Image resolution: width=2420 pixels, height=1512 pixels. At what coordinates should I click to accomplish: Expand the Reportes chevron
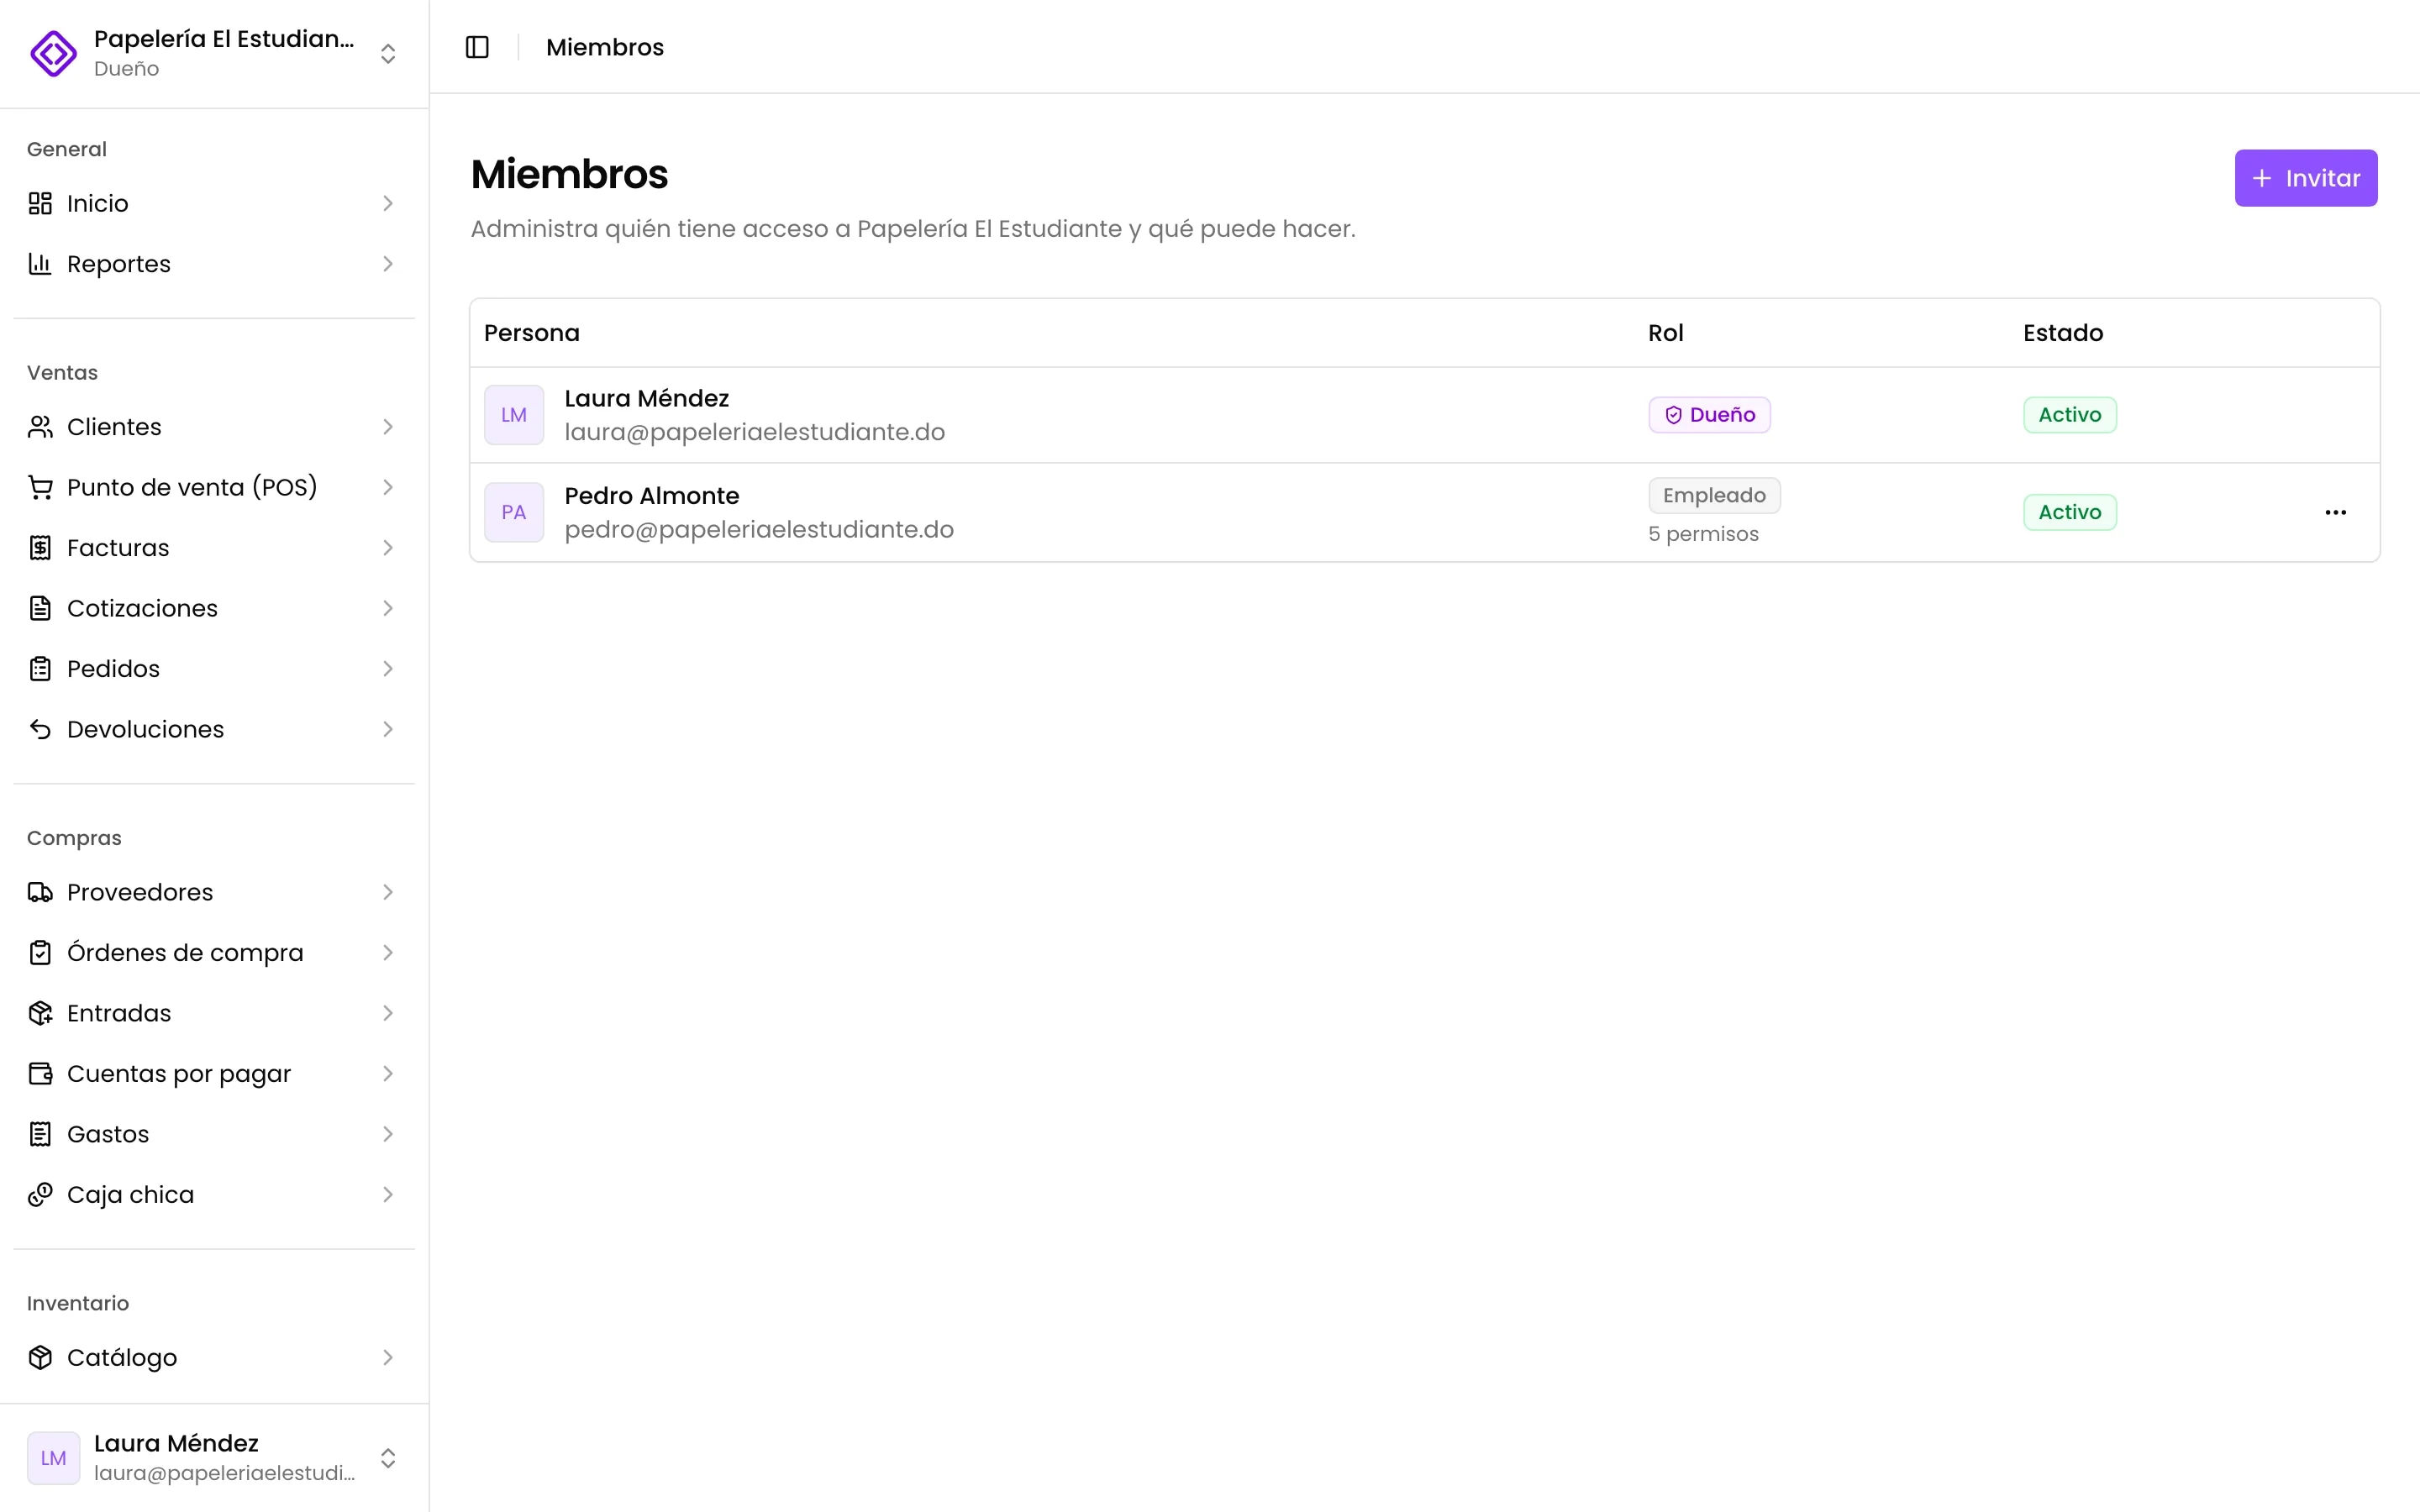(388, 264)
